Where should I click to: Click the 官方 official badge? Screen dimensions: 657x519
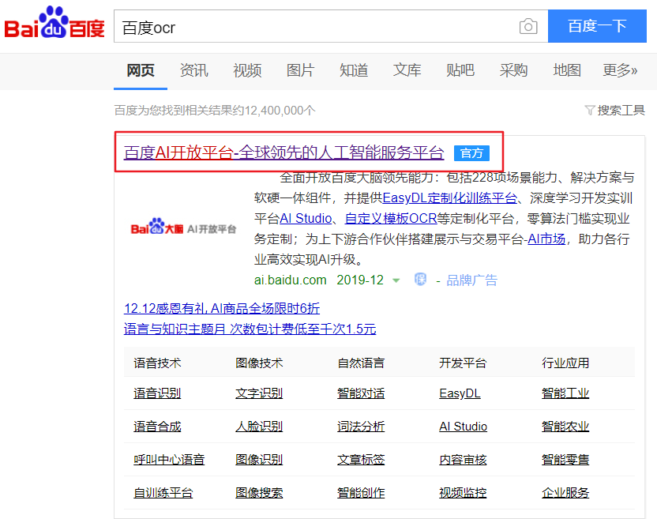tap(471, 153)
